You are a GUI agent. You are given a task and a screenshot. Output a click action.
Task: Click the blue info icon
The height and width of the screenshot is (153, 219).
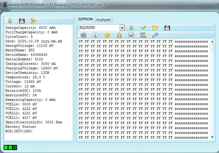(x=95, y=35)
